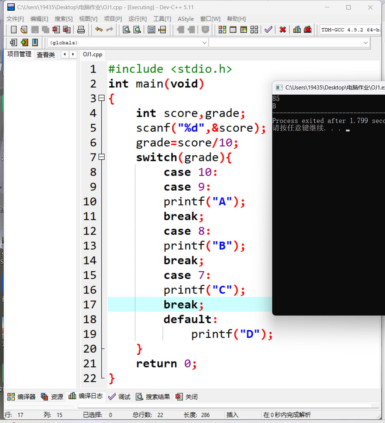
Task: Click the Close file toolbar icon
Action: (56, 29)
